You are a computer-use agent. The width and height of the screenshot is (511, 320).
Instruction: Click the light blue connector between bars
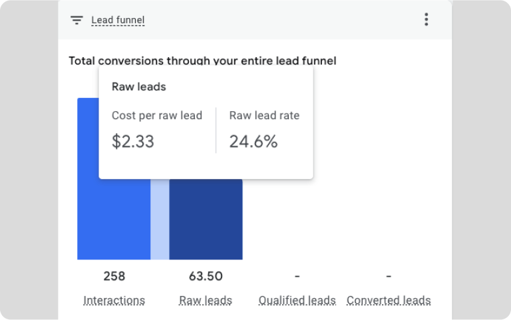click(x=160, y=220)
